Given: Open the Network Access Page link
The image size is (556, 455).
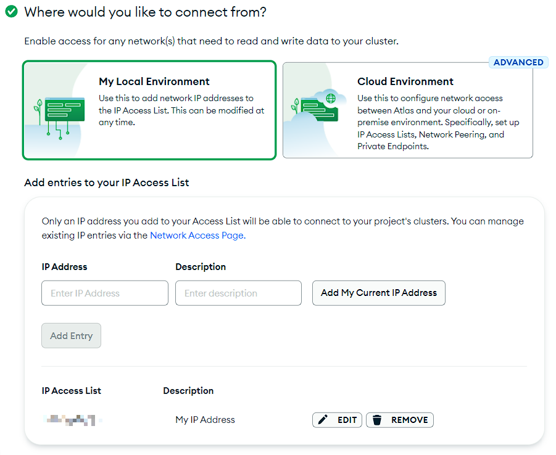Looking at the screenshot, I should pyautogui.click(x=197, y=235).
